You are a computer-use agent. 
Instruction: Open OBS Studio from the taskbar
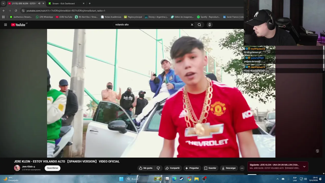204,179
